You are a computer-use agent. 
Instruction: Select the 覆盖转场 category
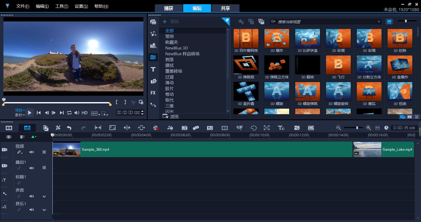click(174, 71)
